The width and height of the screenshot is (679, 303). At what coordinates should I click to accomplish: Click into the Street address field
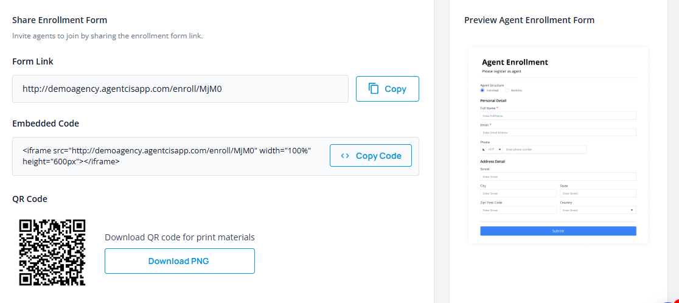tap(558, 176)
